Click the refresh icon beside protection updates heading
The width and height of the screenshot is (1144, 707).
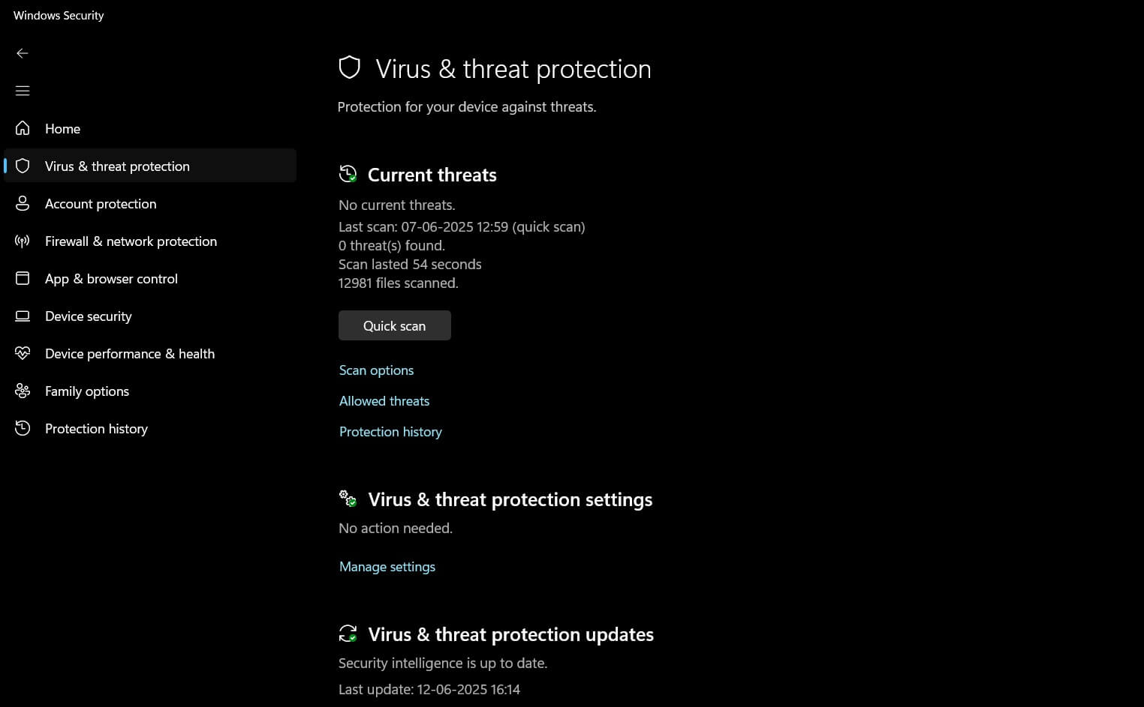348,633
